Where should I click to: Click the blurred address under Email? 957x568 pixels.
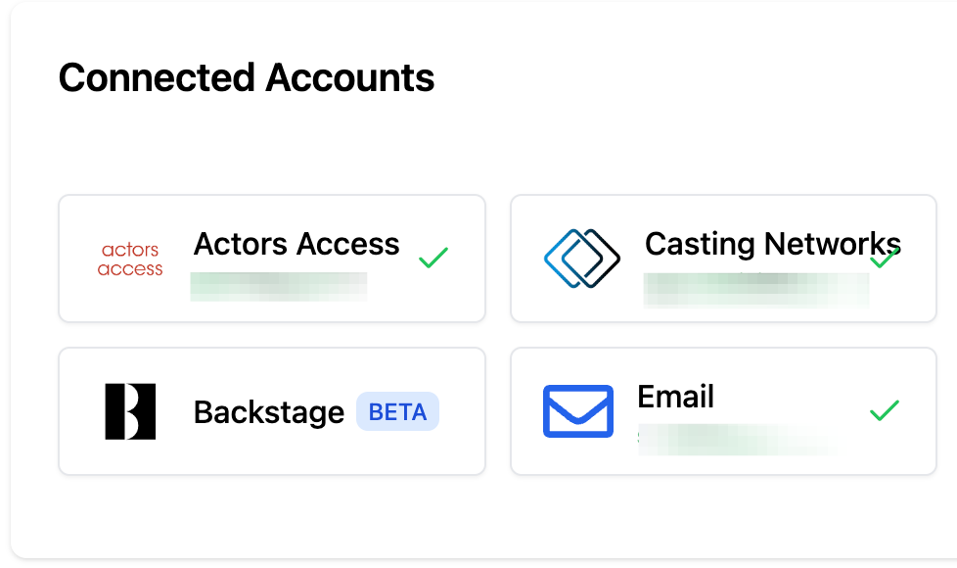[734, 440]
